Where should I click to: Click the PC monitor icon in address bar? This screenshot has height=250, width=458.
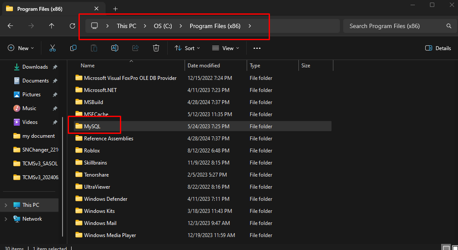(x=94, y=26)
